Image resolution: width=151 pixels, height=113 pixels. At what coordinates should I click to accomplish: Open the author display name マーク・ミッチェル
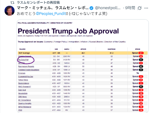[x=53, y=8]
